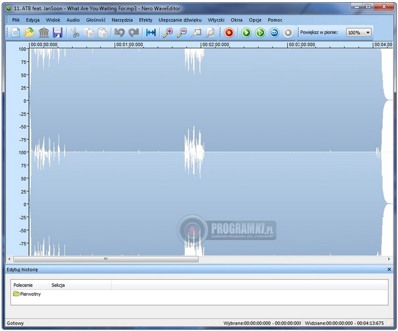The height and width of the screenshot is (331, 398).
Task: Open the Efekty menu
Action: coord(146,20)
